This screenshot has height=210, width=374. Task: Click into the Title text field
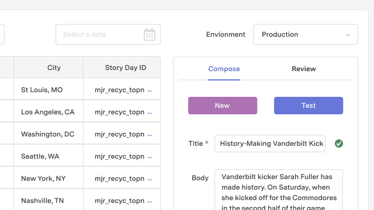[270, 143]
